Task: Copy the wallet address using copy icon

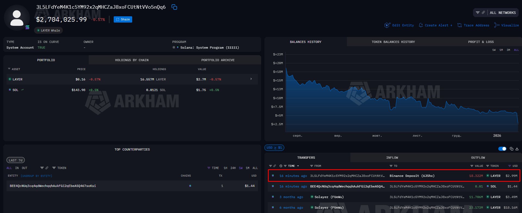Action: (x=174, y=7)
